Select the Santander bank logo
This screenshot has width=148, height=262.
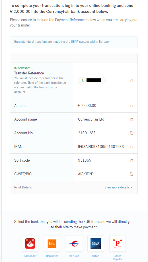(x=30, y=243)
